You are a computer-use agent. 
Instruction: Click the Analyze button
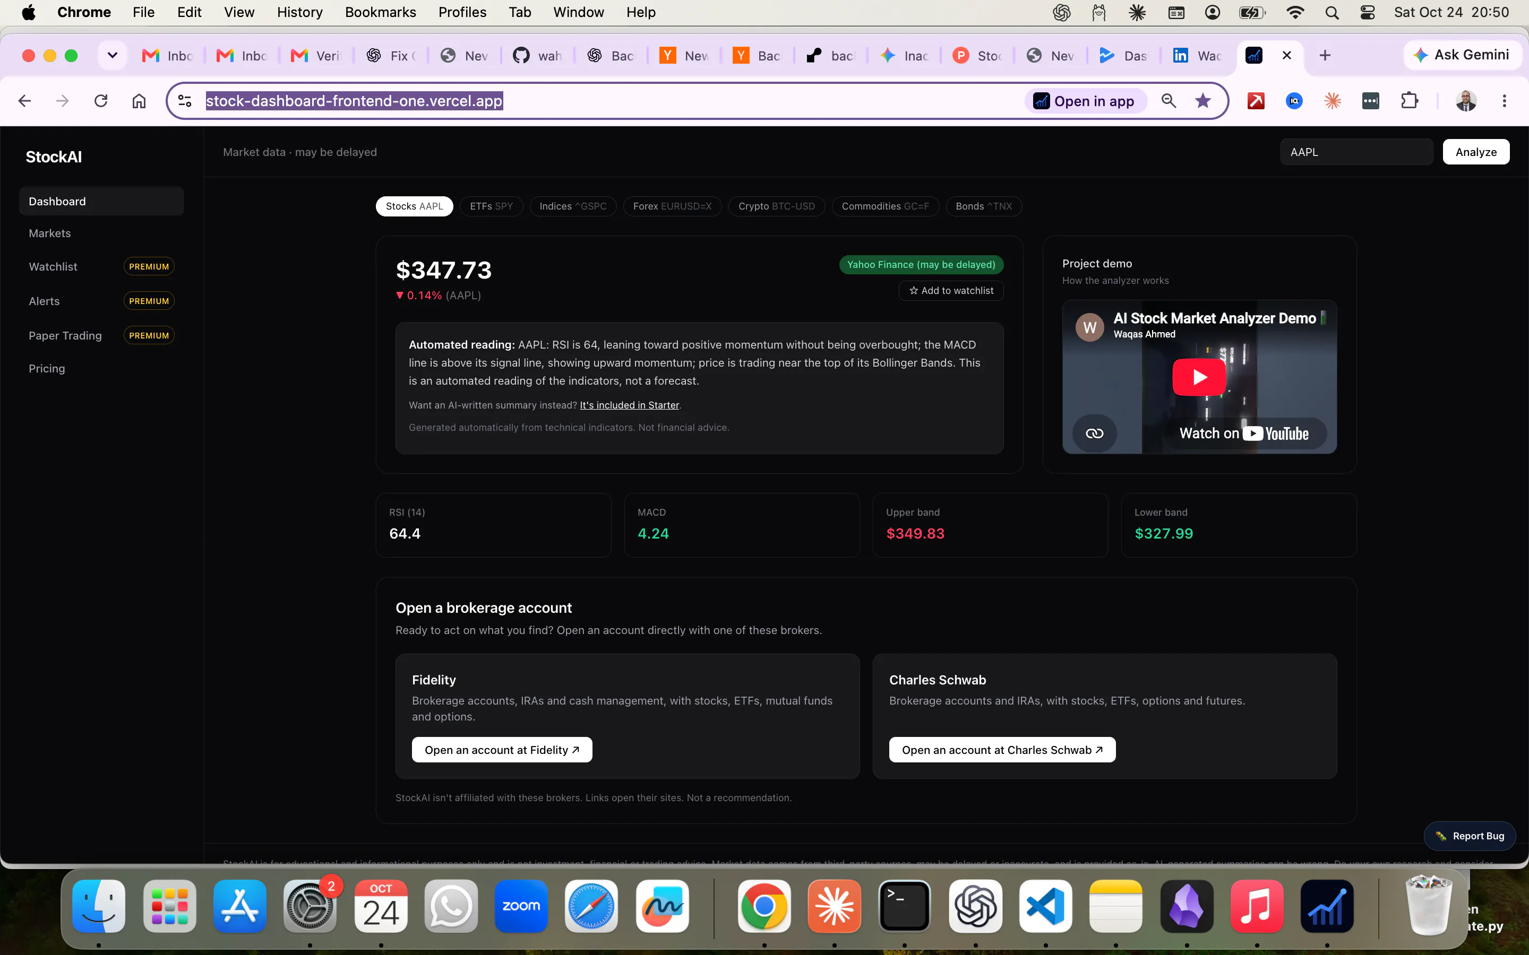coord(1476,152)
